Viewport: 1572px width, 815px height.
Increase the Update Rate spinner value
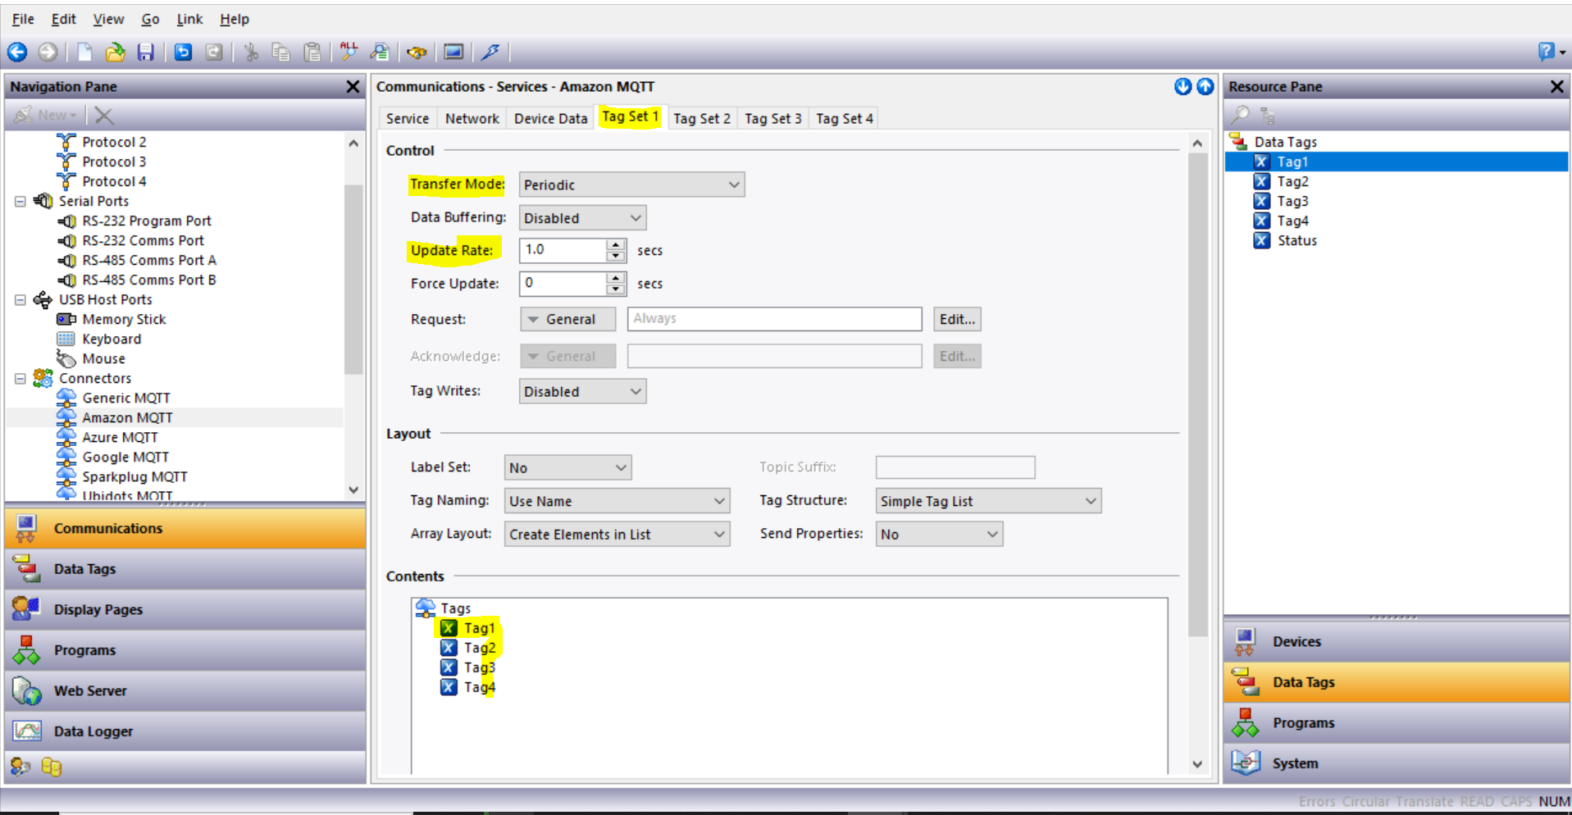click(616, 244)
